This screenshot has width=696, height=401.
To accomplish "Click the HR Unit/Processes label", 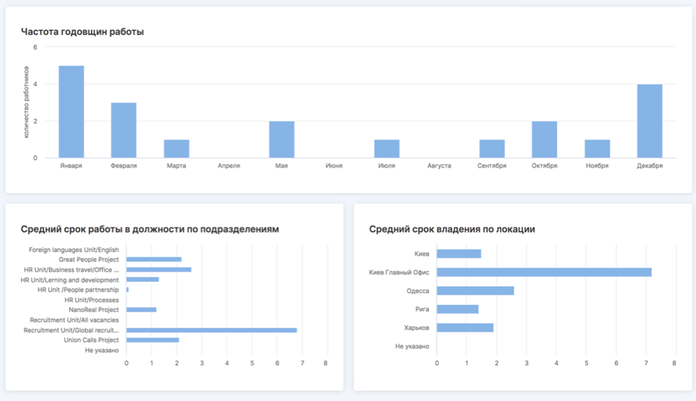I will 92,300.
